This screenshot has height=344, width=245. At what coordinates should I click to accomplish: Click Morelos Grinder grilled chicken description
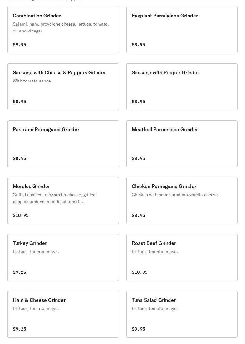coord(54,198)
